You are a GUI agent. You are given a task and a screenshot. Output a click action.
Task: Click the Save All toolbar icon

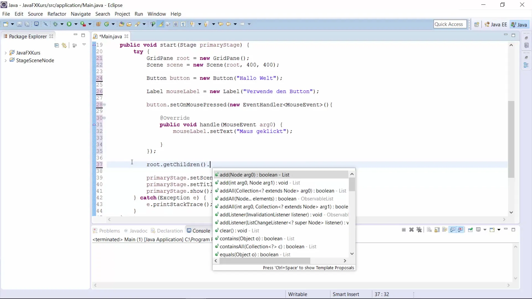click(27, 24)
